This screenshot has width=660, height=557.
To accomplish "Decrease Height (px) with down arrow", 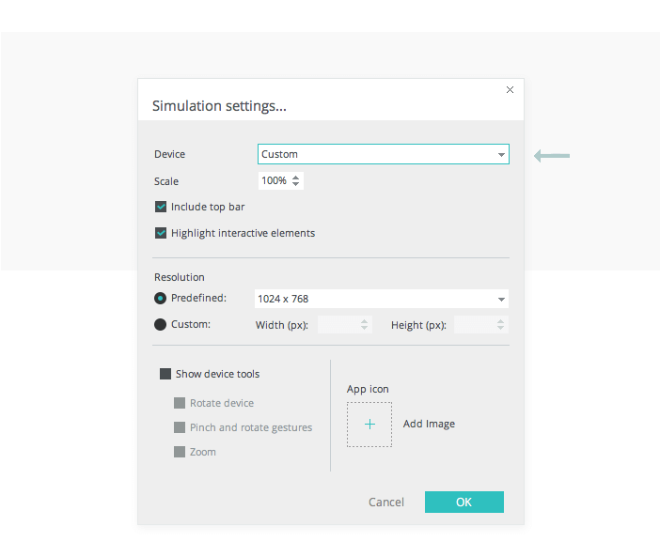I will (x=500, y=328).
